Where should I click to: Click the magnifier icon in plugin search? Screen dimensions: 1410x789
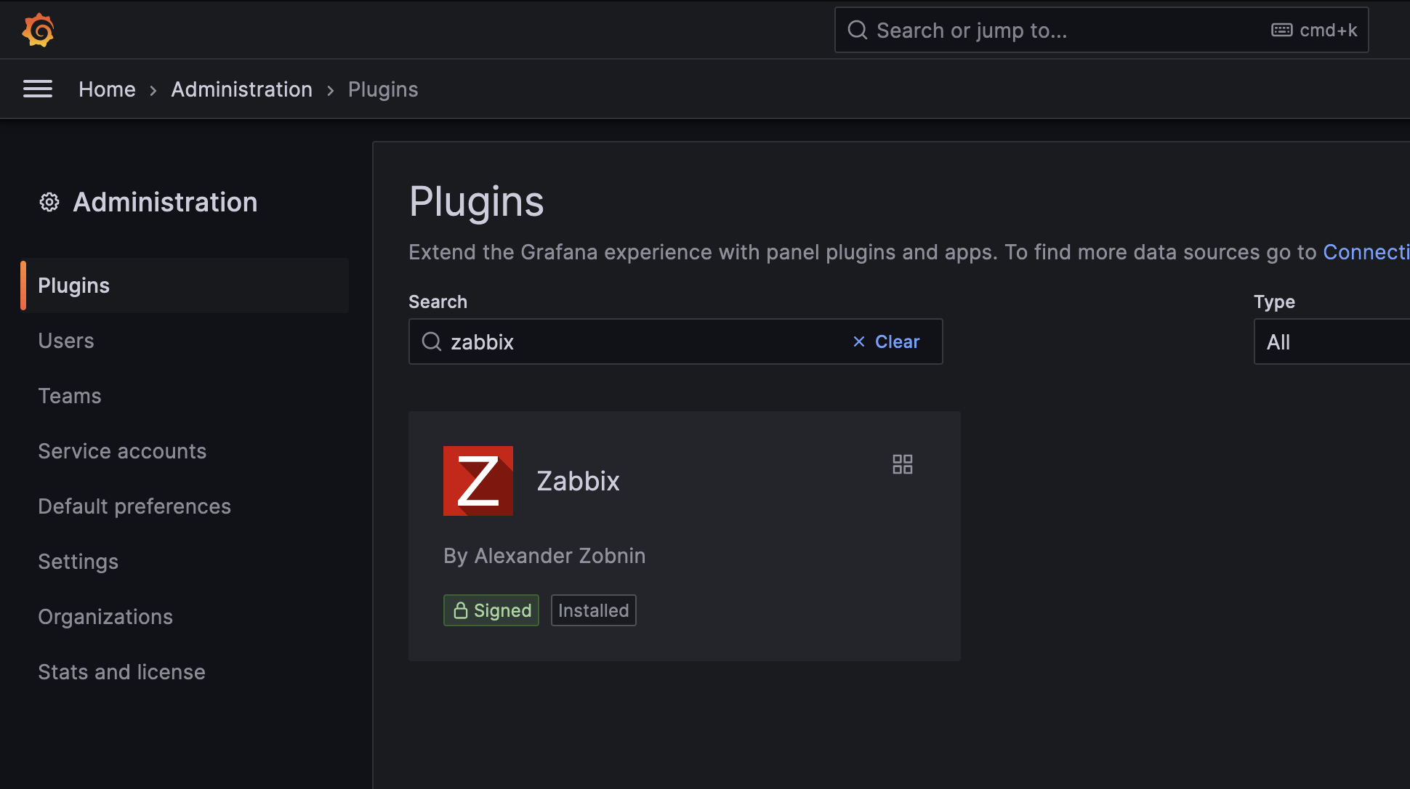pyautogui.click(x=431, y=341)
